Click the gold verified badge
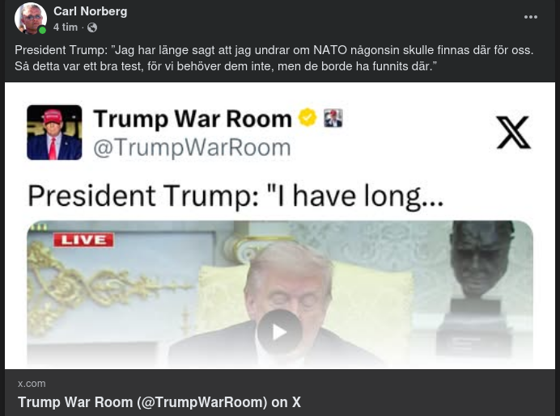 [x=308, y=118]
